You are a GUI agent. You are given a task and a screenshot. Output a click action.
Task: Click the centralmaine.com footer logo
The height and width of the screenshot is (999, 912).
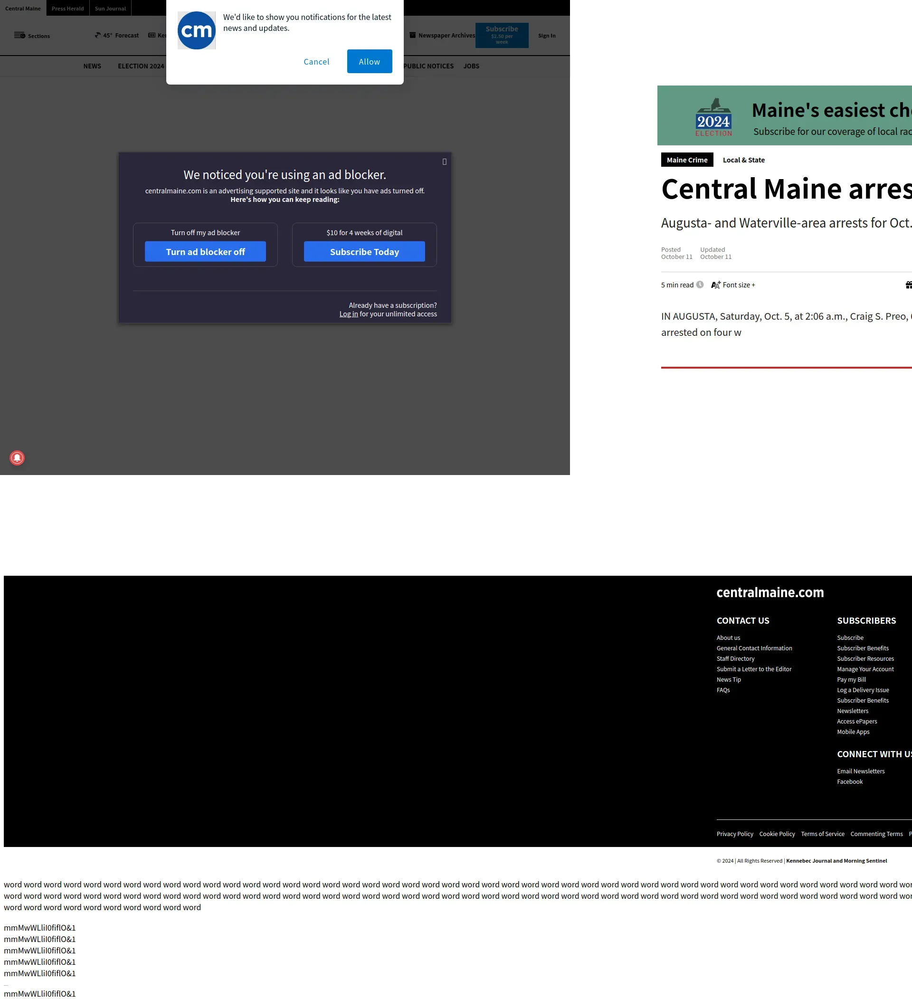(770, 593)
